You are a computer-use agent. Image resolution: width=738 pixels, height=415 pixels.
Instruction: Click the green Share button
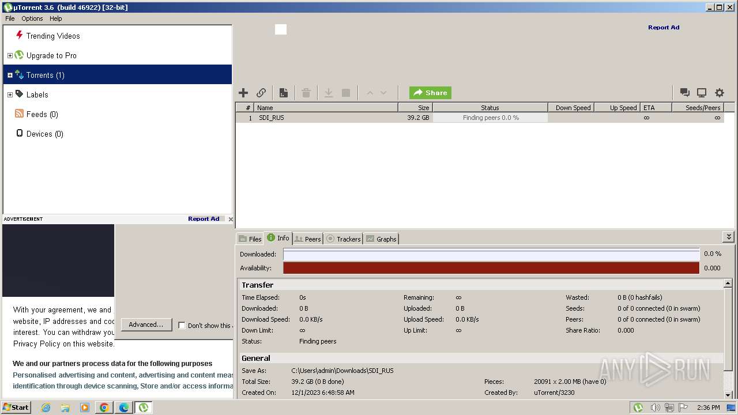click(430, 93)
